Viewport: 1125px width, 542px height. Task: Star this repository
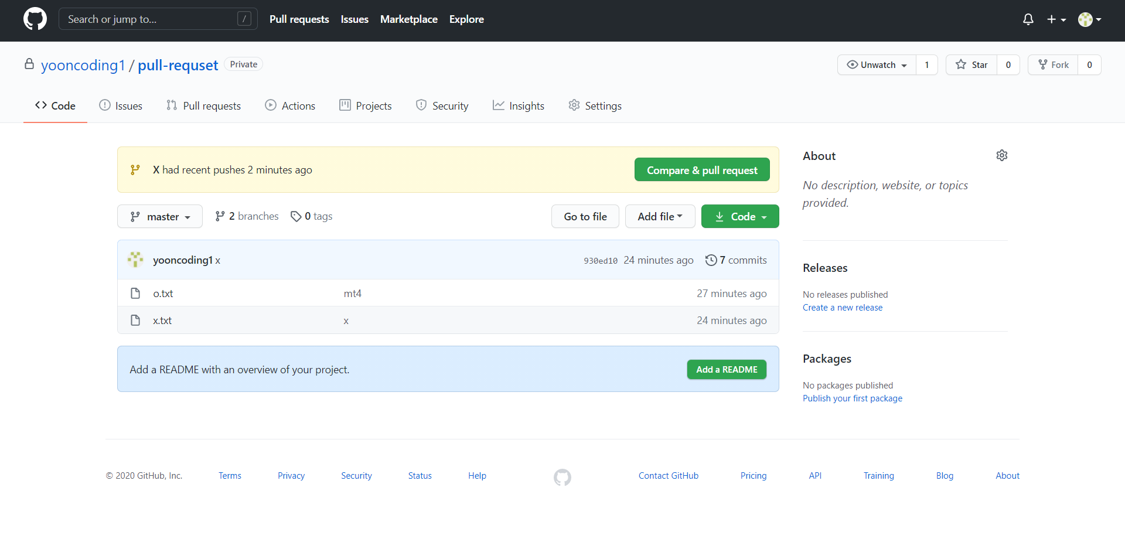tap(971, 64)
